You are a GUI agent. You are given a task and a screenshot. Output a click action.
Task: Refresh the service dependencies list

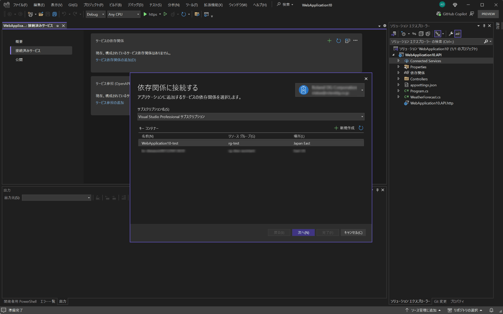(x=338, y=41)
